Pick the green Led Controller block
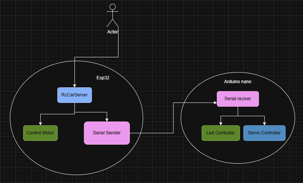The image size is (303, 183). coord(221,133)
